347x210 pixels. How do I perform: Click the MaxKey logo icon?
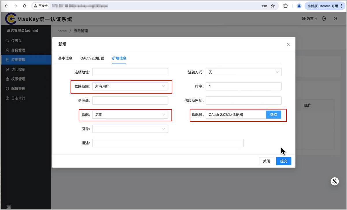pos(11,19)
